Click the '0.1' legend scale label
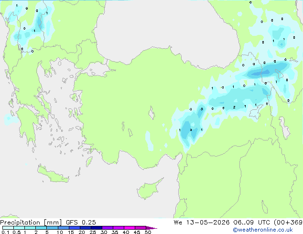This screenshot has height=234, width=303. [x=5, y=232]
